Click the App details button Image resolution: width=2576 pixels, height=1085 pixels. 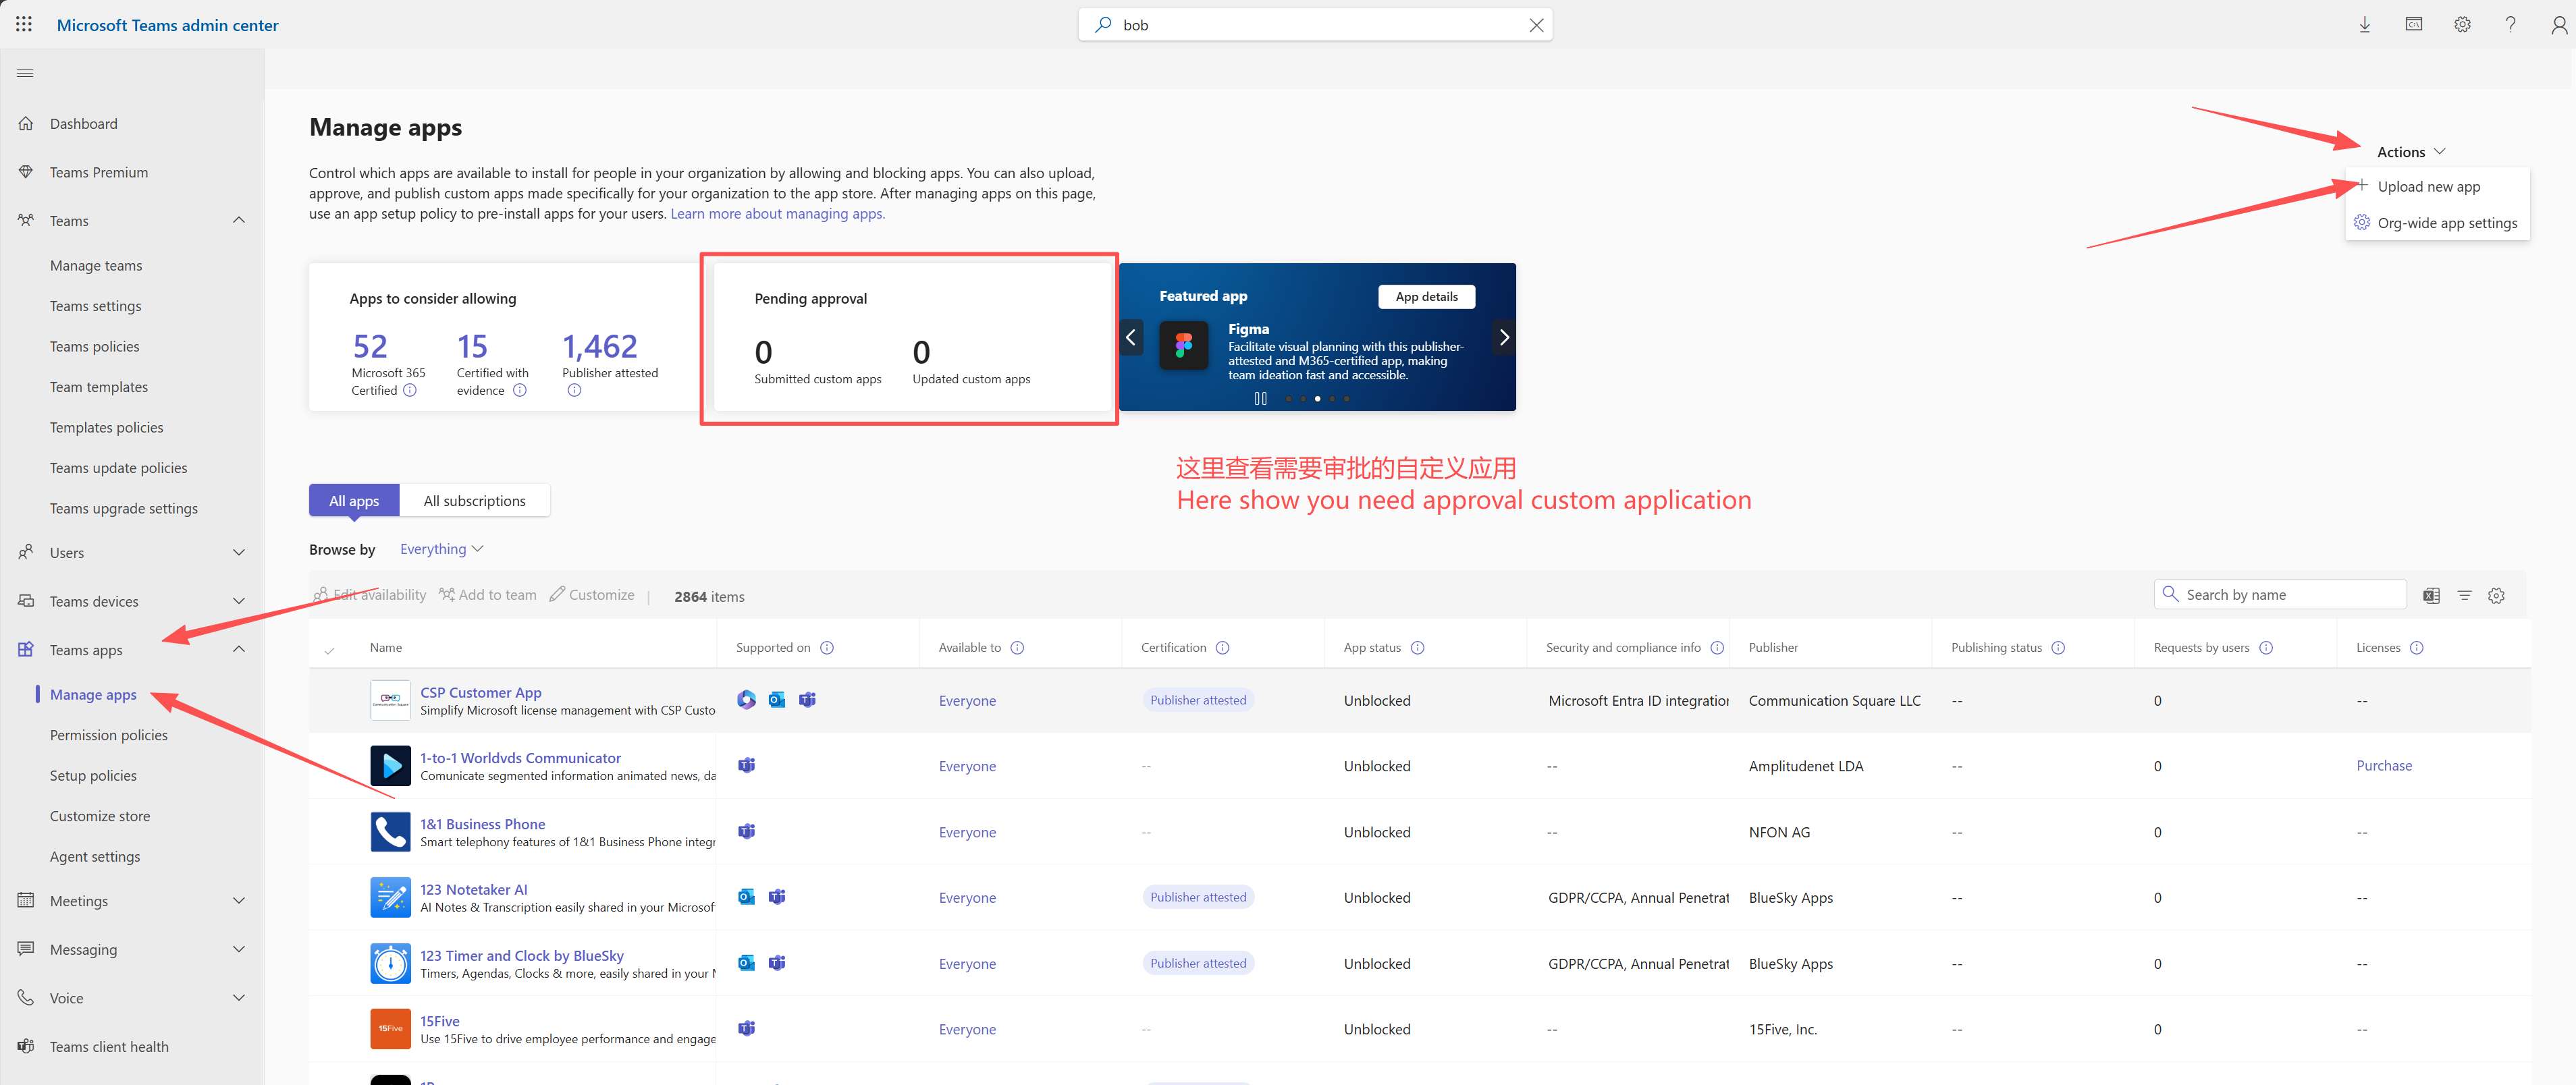point(1426,297)
